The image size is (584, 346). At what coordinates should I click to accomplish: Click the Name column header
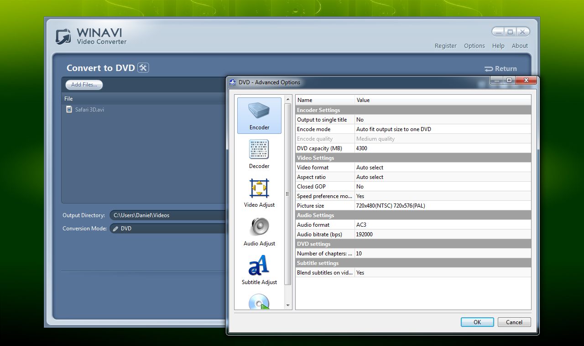(325, 100)
